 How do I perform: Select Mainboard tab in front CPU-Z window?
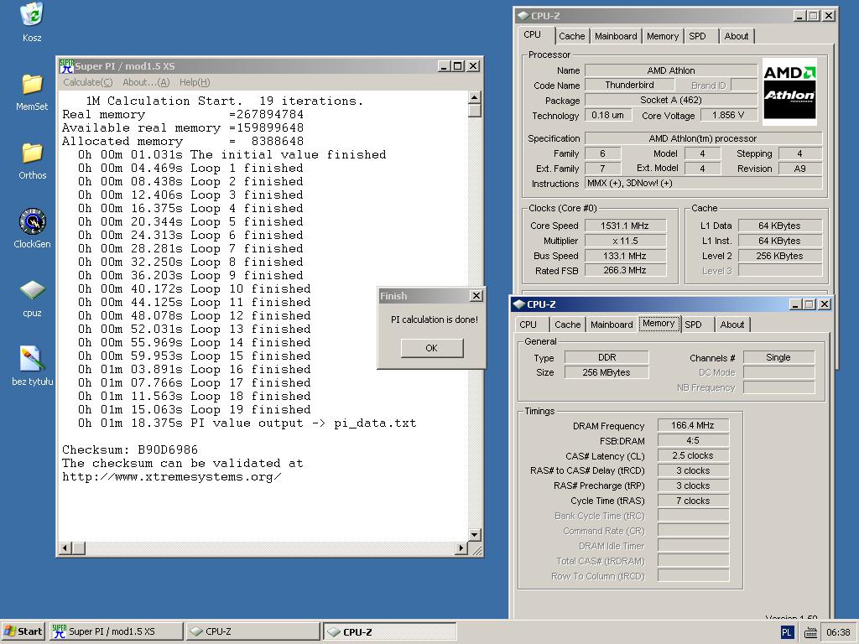tap(612, 325)
